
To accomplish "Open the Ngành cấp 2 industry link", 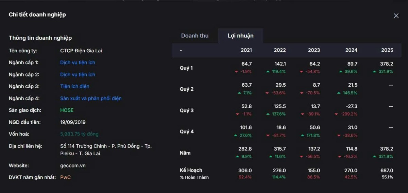I will point(78,74).
